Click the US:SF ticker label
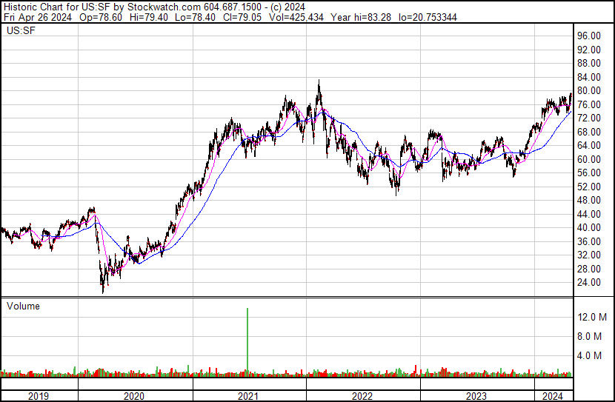 21,30
